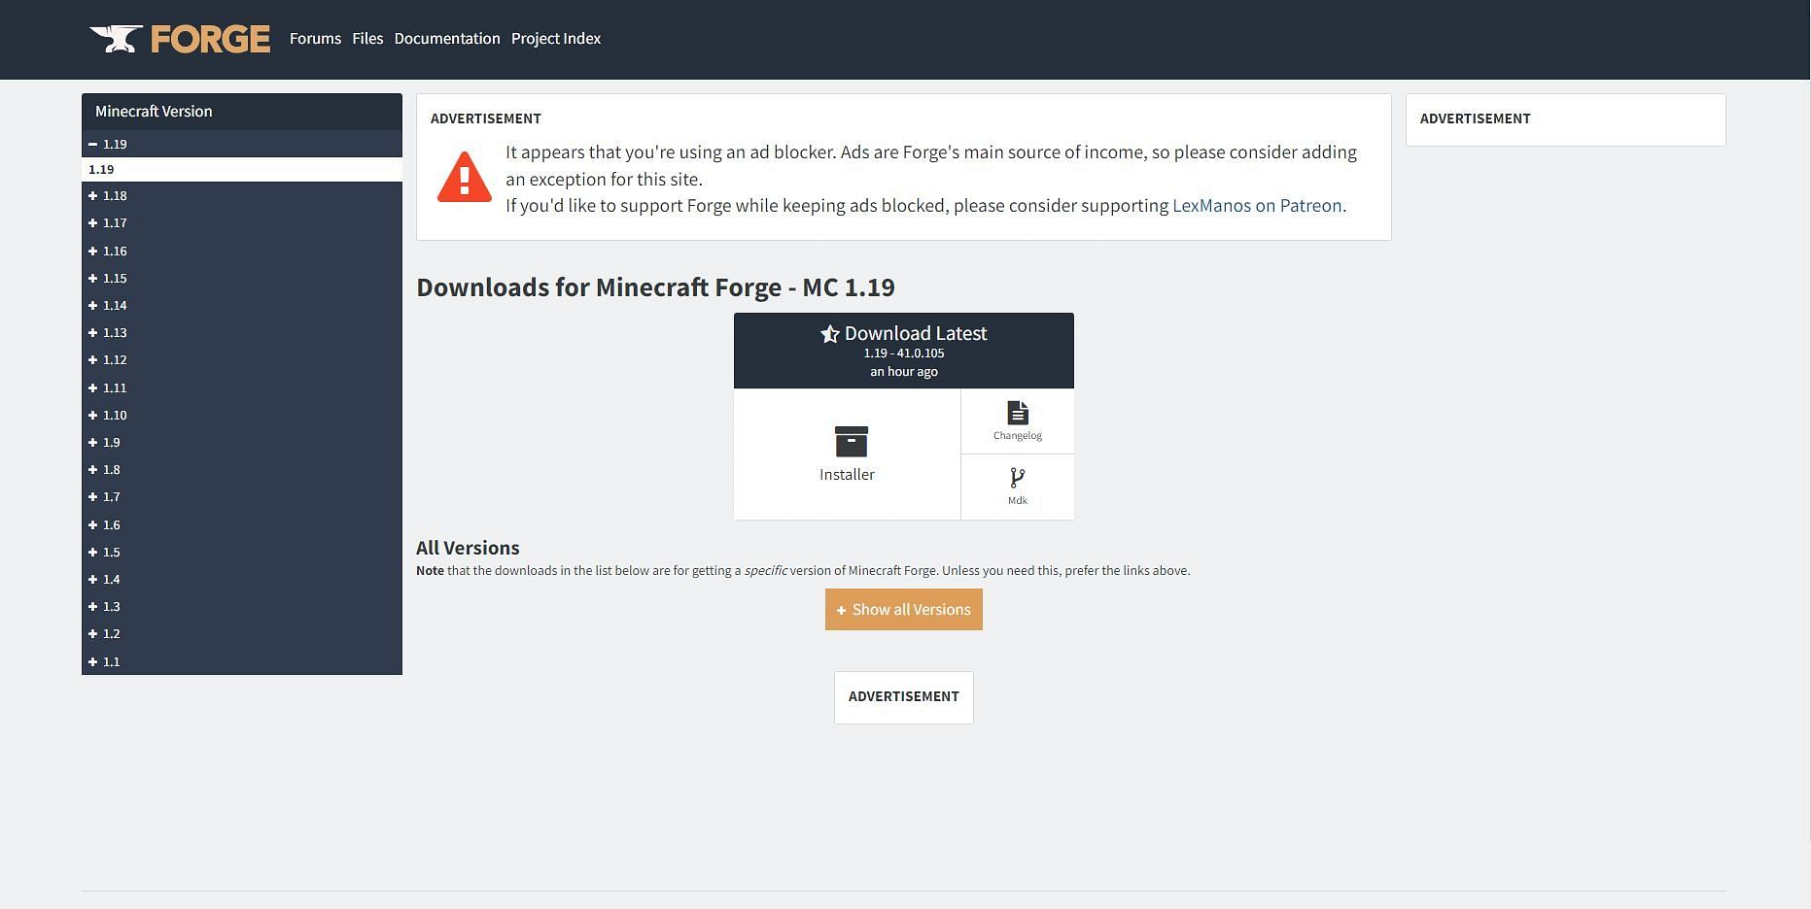
Task: Follow the LexManos on Patreon link
Action: [x=1257, y=206]
